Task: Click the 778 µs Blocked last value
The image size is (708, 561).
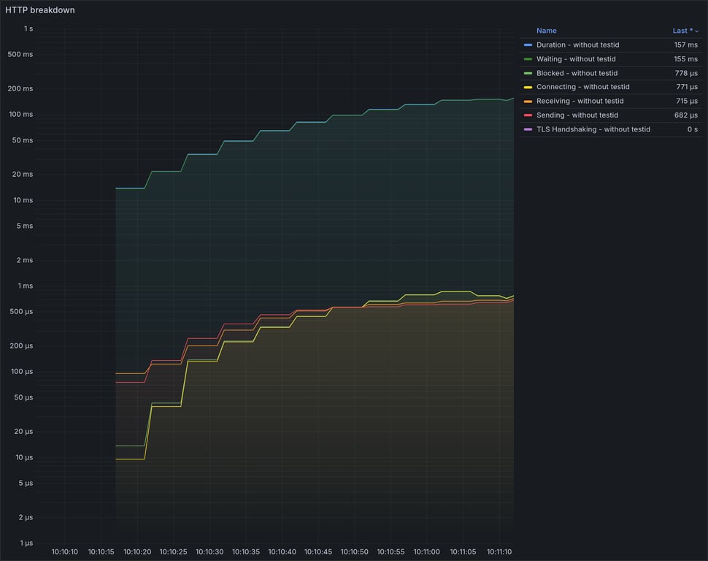Action: pyautogui.click(x=686, y=73)
